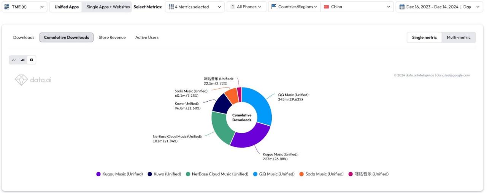
Task: Click the China flag icon
Action: point(326,7)
